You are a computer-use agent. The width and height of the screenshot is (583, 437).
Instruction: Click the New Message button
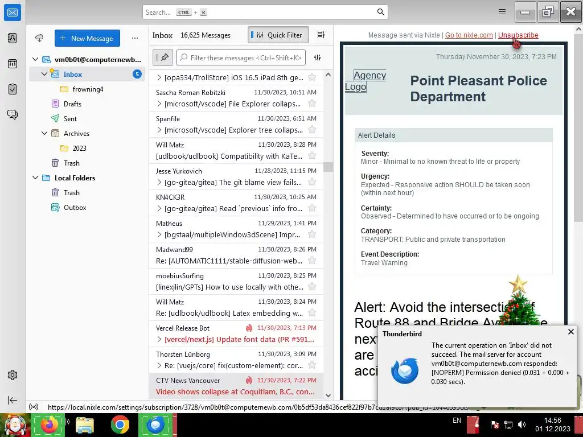[x=87, y=38]
